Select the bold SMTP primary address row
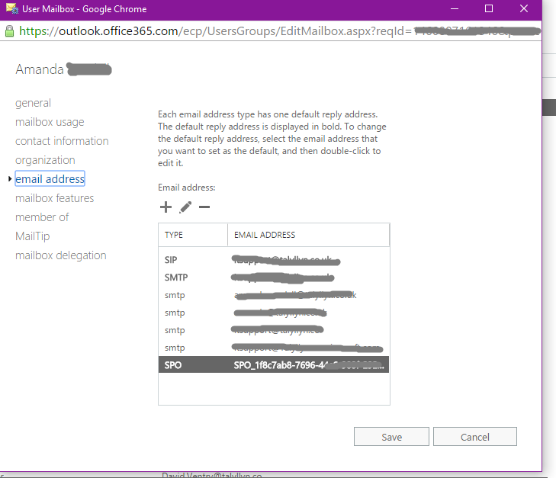This screenshot has width=556, height=478. click(274, 277)
